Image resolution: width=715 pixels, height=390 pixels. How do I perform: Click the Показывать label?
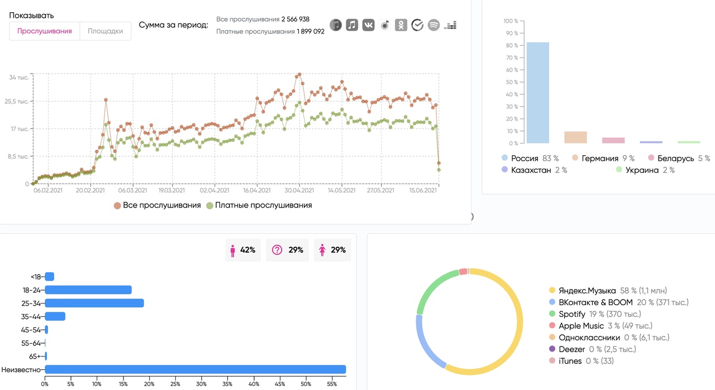pos(32,16)
